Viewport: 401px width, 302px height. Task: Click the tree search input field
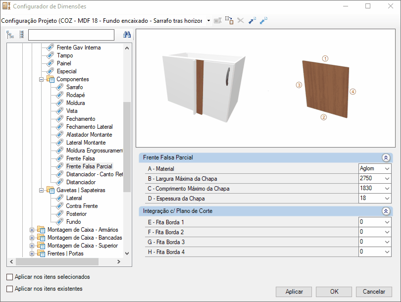[x=71, y=35]
